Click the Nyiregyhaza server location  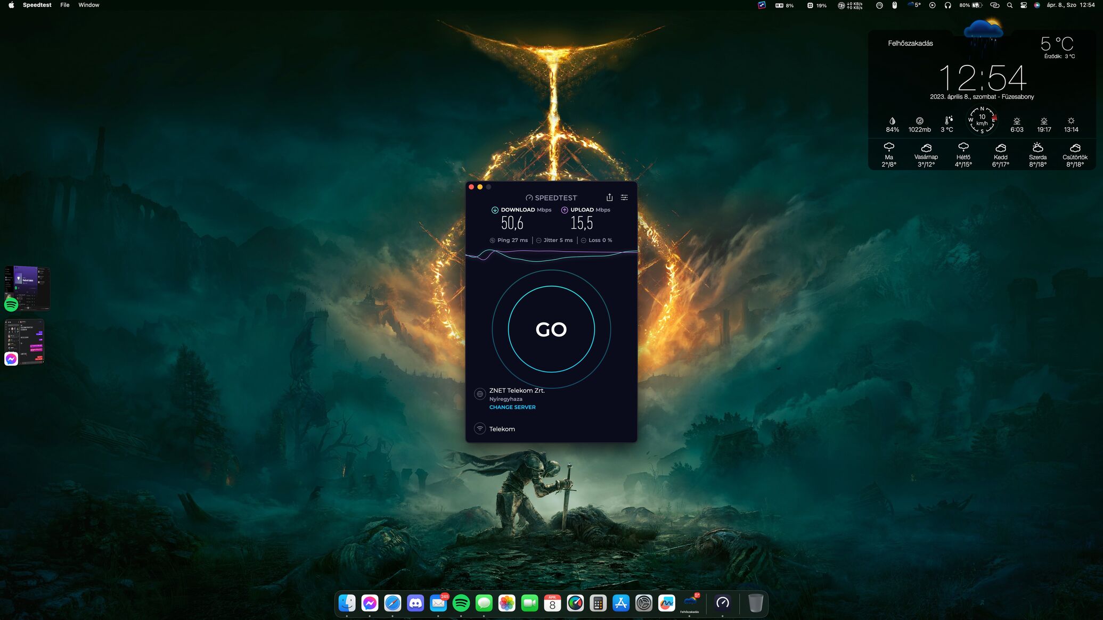point(505,399)
